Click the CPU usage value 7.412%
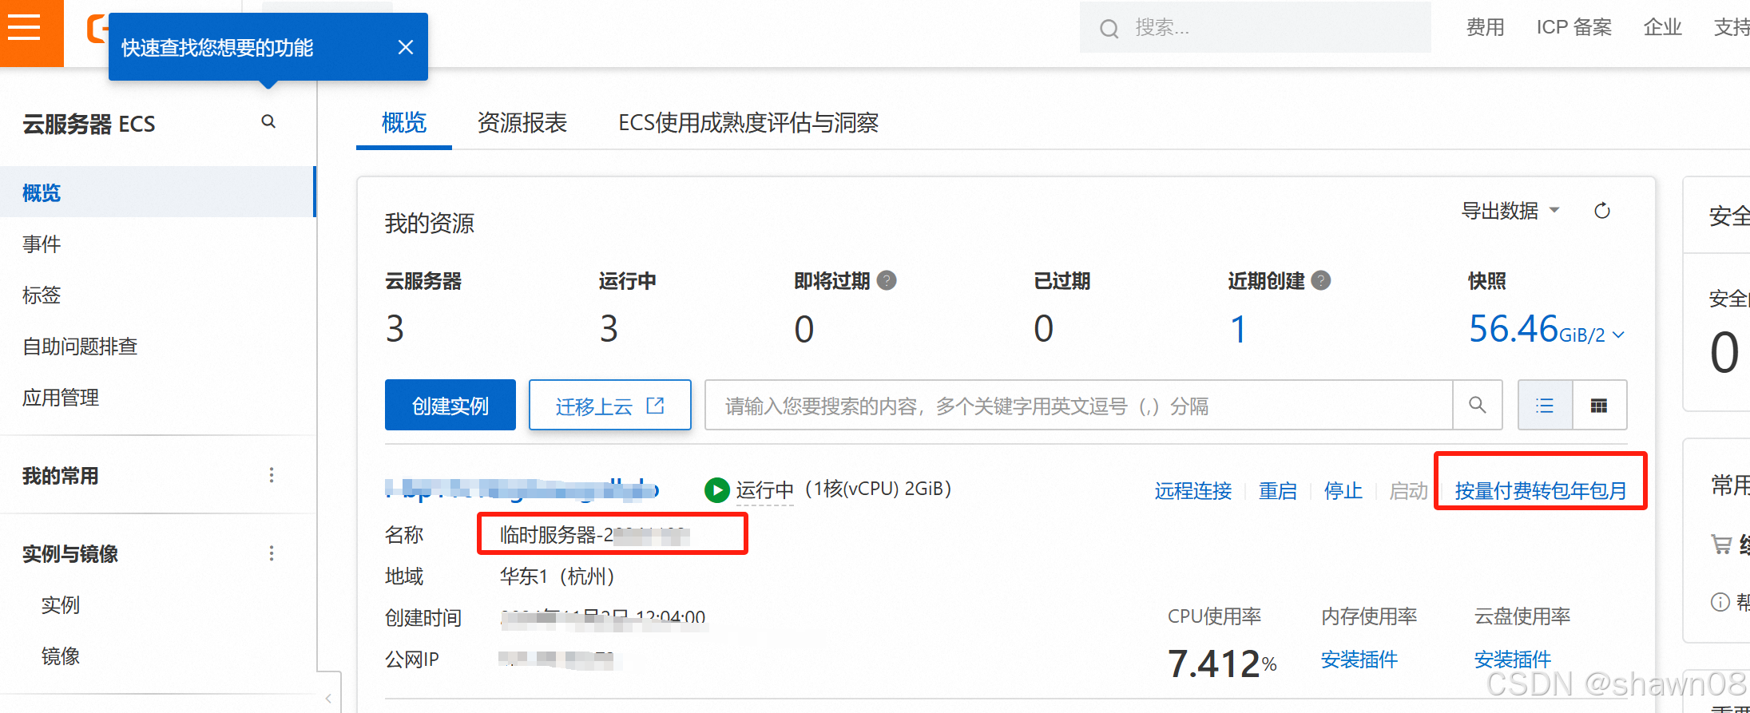 coord(1222,663)
